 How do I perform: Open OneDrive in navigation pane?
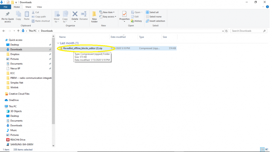click(14, 100)
